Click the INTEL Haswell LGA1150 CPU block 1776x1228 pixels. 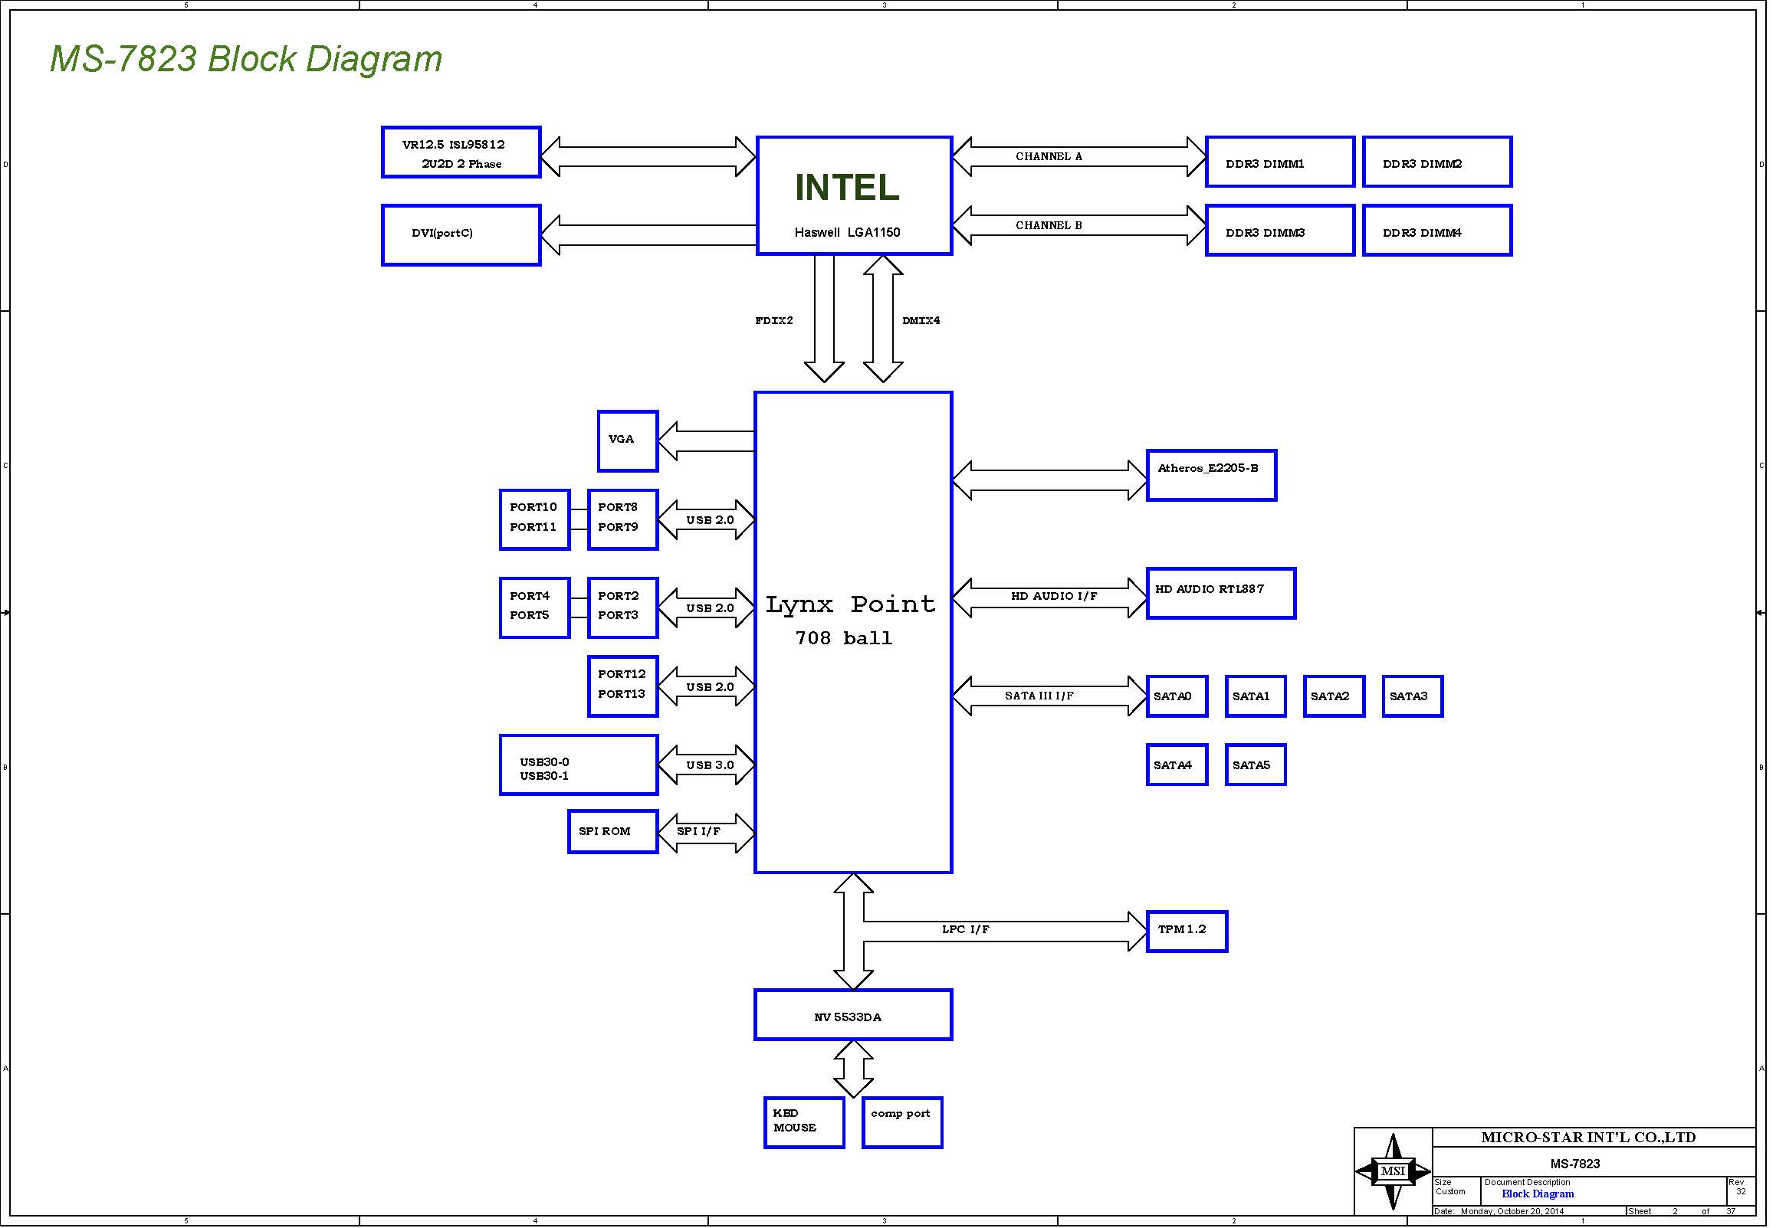coord(854,195)
